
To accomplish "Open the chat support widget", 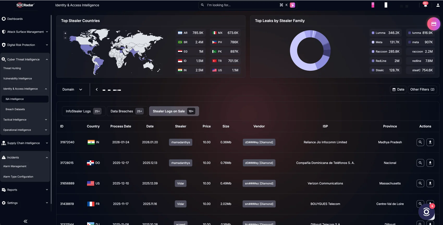I will pyautogui.click(x=427, y=212).
